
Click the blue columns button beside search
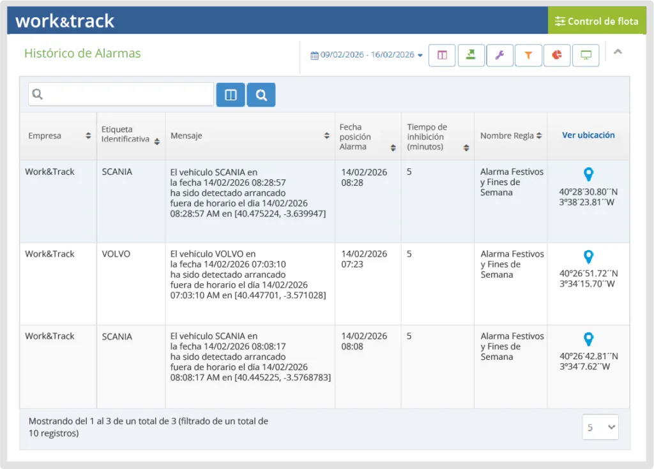pos(231,95)
